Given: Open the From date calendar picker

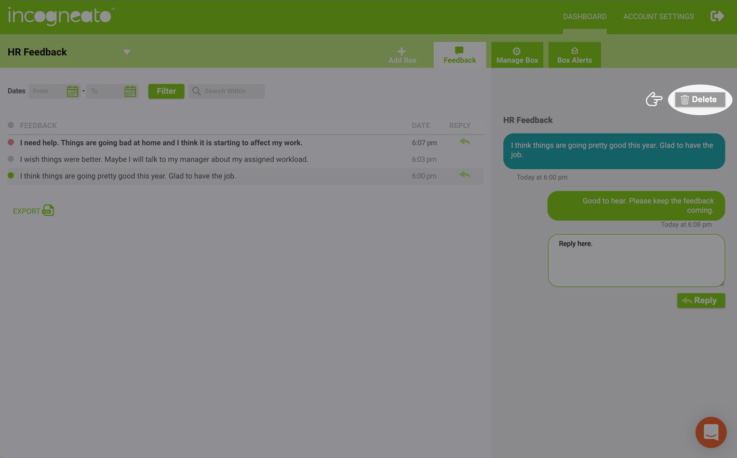Looking at the screenshot, I should click(x=72, y=91).
